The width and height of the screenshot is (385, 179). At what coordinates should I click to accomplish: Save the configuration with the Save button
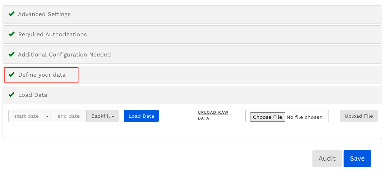click(x=357, y=158)
